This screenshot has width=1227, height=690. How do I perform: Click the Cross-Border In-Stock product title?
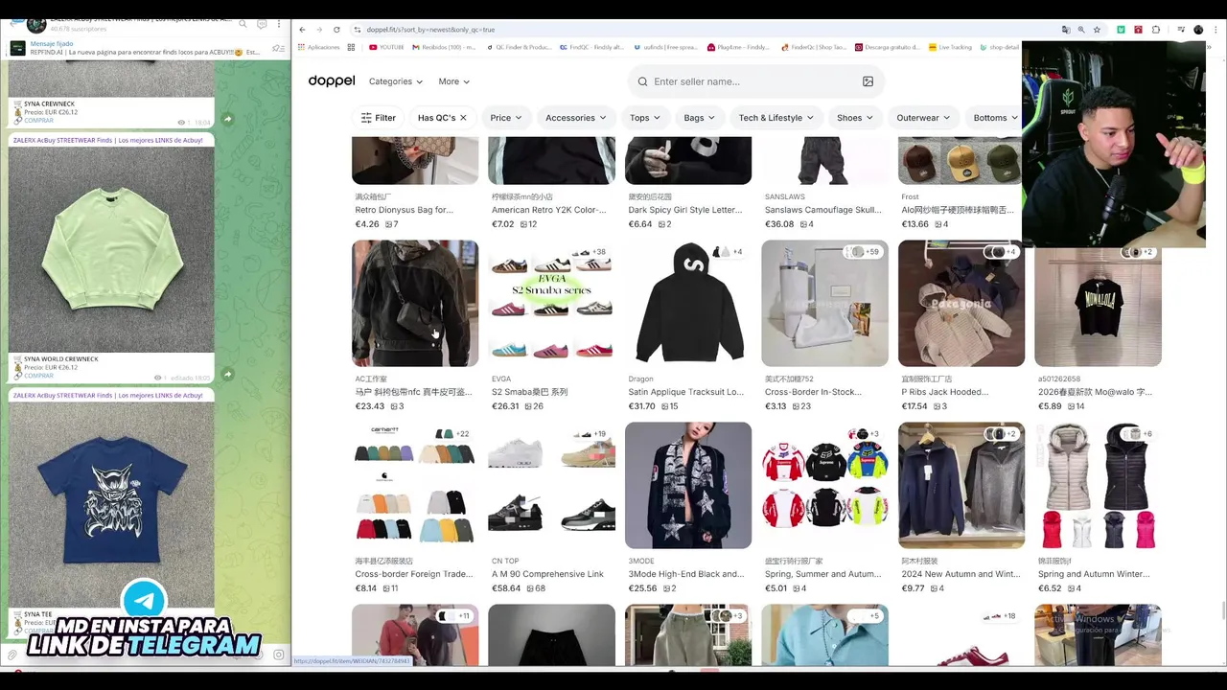(x=813, y=392)
